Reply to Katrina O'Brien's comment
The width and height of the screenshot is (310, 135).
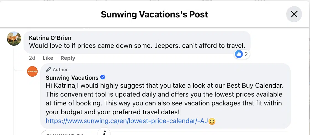68,58
